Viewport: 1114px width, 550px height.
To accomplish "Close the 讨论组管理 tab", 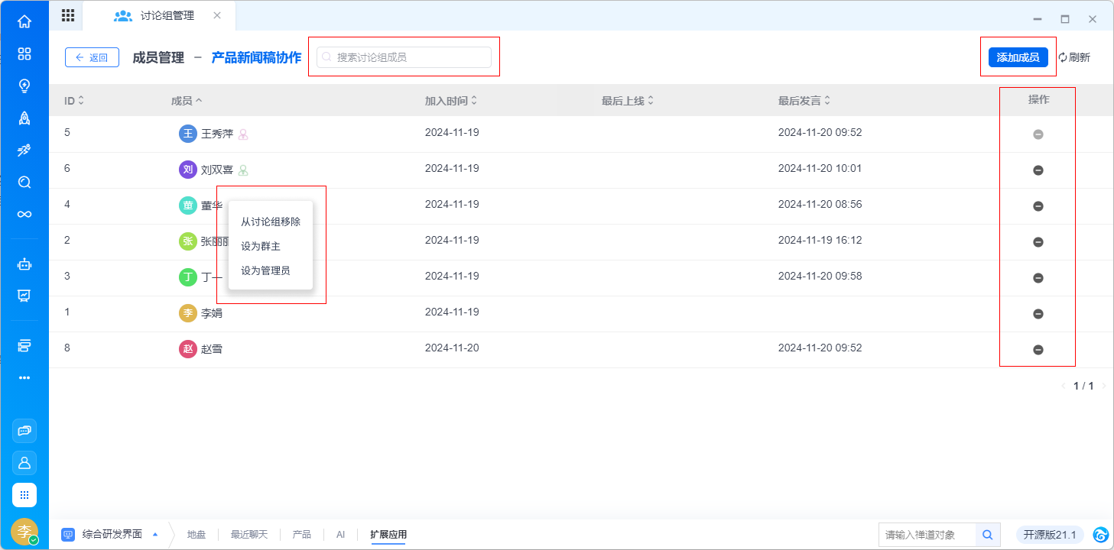I will pyautogui.click(x=217, y=15).
